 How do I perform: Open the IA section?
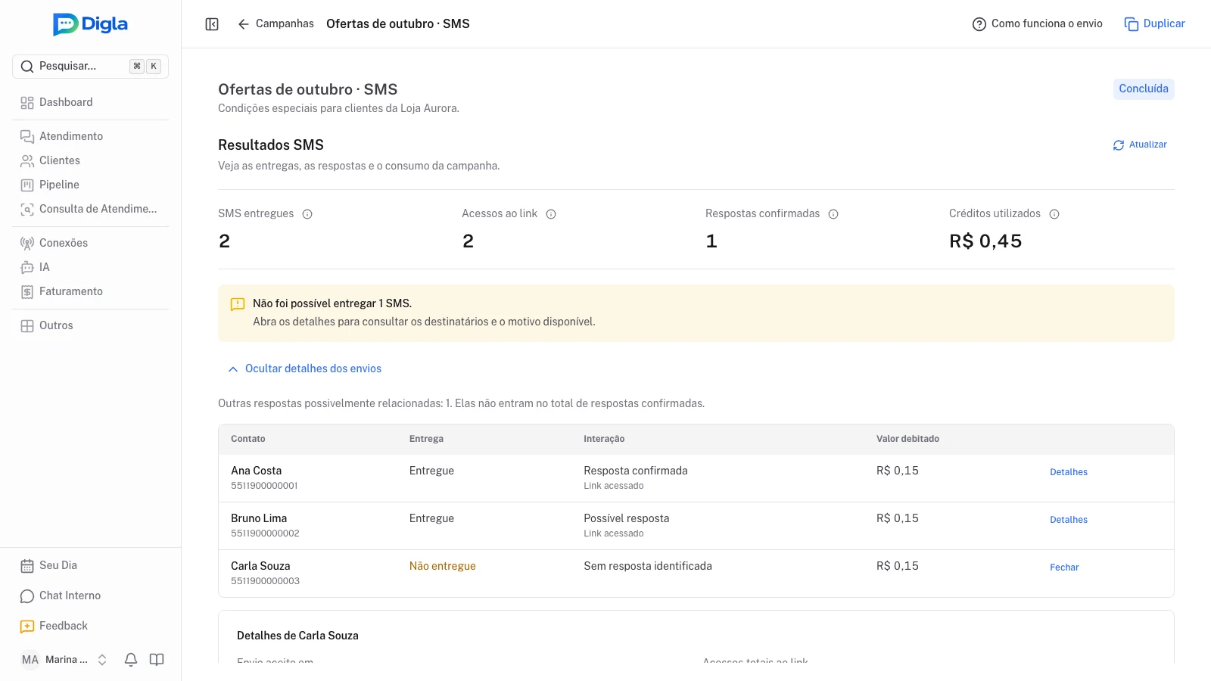(90, 267)
